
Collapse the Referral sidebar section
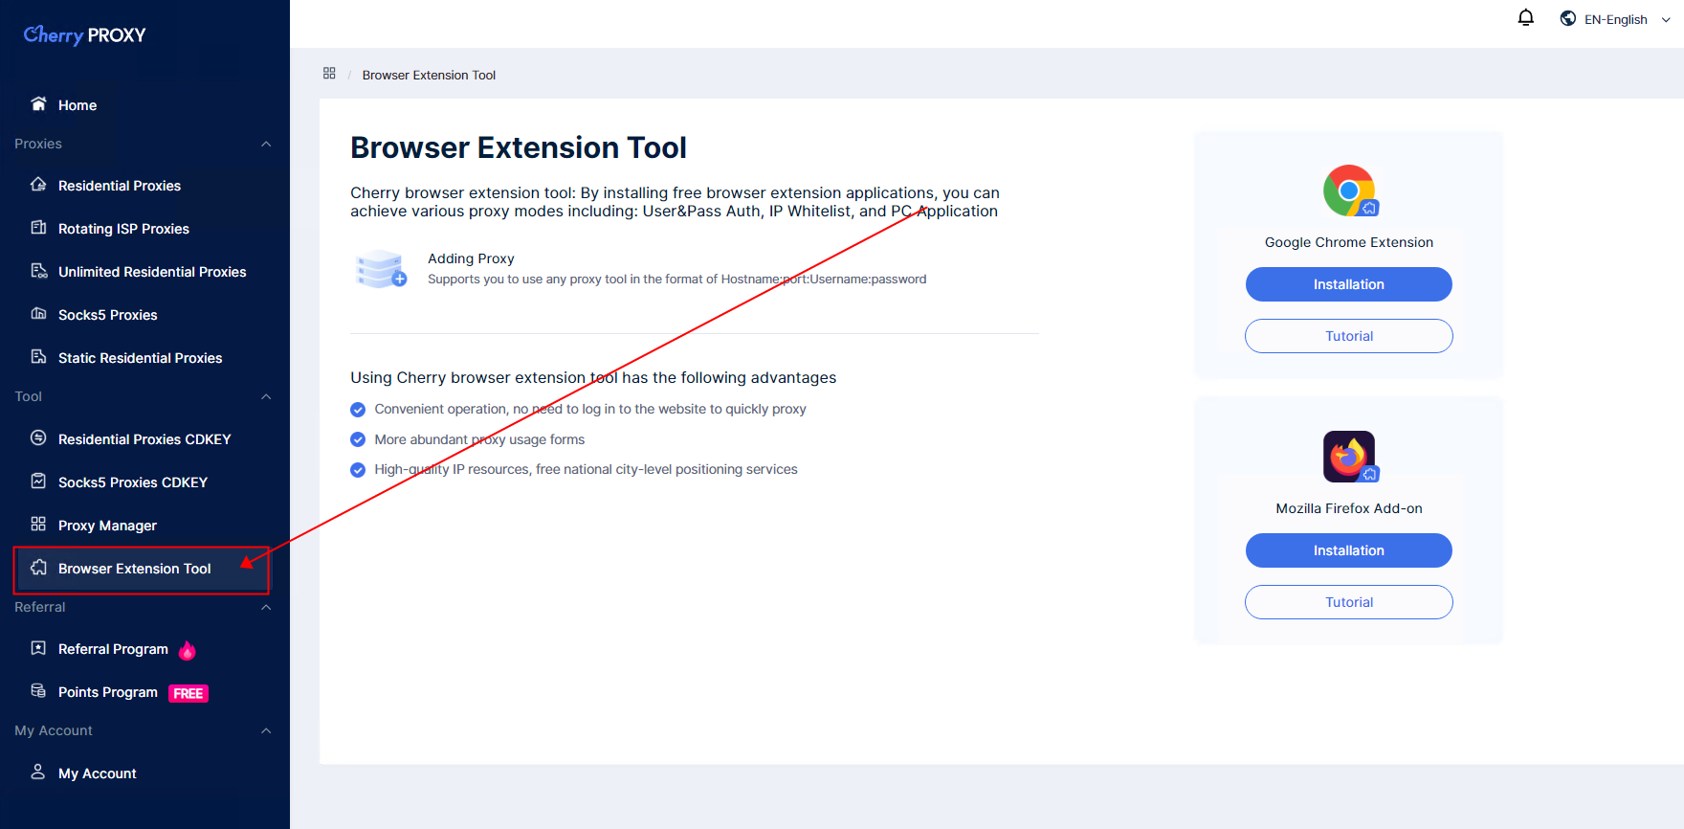(x=266, y=608)
